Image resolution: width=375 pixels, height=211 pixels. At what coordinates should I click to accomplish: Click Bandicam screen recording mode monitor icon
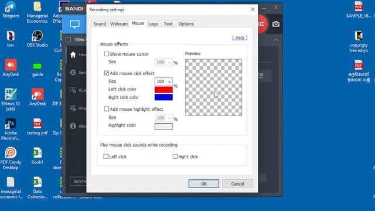[74, 24]
